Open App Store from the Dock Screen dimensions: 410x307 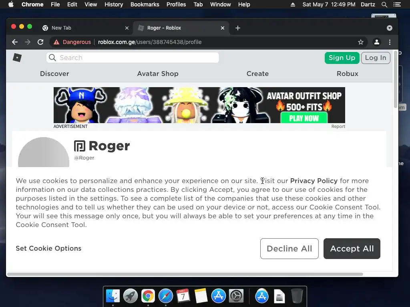pyautogui.click(x=218, y=296)
